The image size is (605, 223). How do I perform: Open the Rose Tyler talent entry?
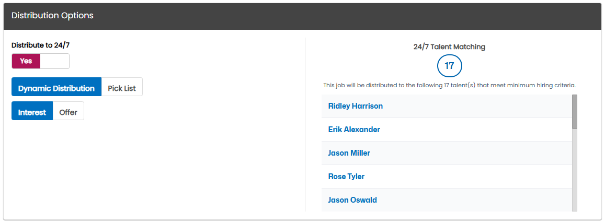coord(346,177)
